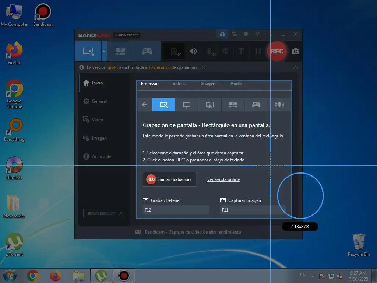Screen dimensions: 377x283
Task: Select Bandicam desktop shortcut
Action: tap(43, 15)
